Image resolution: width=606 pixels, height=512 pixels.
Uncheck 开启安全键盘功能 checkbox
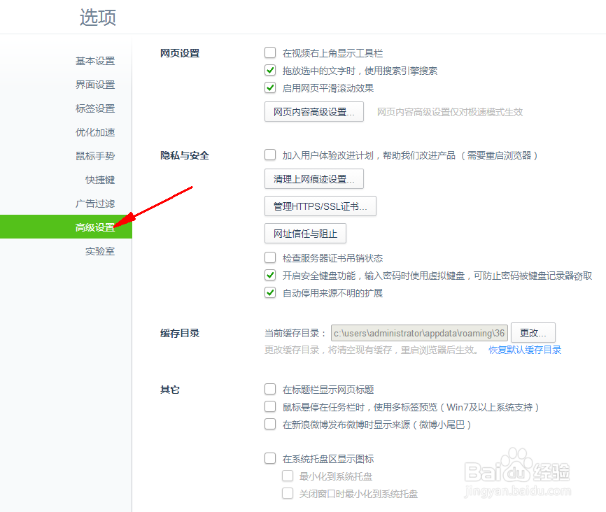click(x=270, y=275)
